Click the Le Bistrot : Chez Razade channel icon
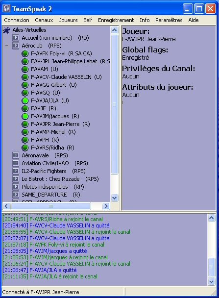Viewport: 219px width, 298px height. point(16,179)
